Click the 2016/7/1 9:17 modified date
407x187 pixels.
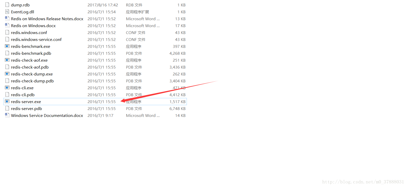pyautogui.click(x=100, y=116)
